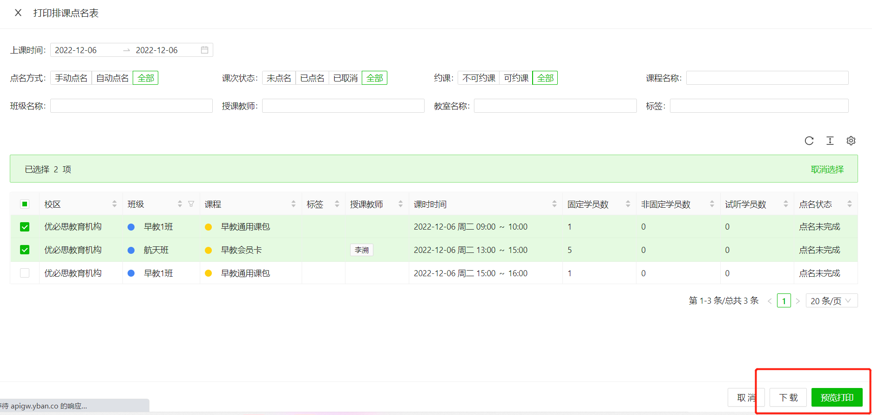Image resolution: width=872 pixels, height=415 pixels.
Task: Go to next page arrow
Action: click(798, 301)
